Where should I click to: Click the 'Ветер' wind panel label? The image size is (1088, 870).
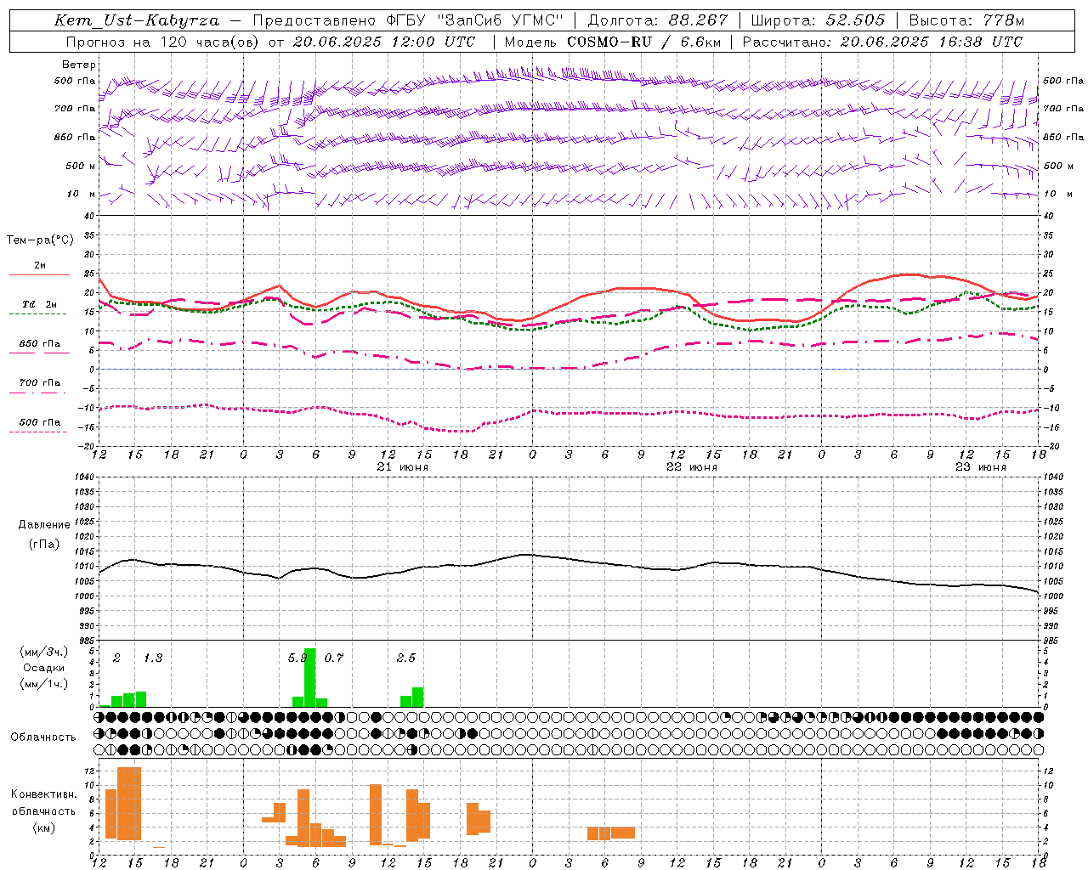pos(79,65)
